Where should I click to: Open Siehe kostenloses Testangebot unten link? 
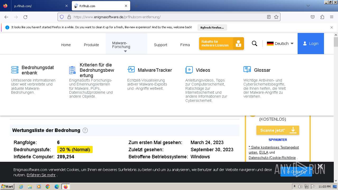[274, 150]
